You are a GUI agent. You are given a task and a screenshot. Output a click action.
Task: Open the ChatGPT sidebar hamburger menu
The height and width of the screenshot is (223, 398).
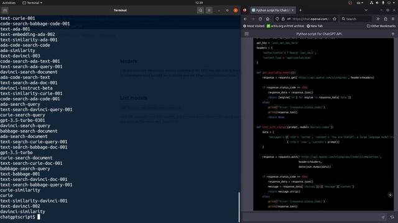[247, 34]
